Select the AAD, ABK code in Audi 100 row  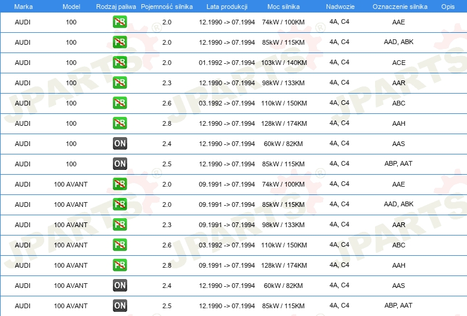click(x=398, y=42)
